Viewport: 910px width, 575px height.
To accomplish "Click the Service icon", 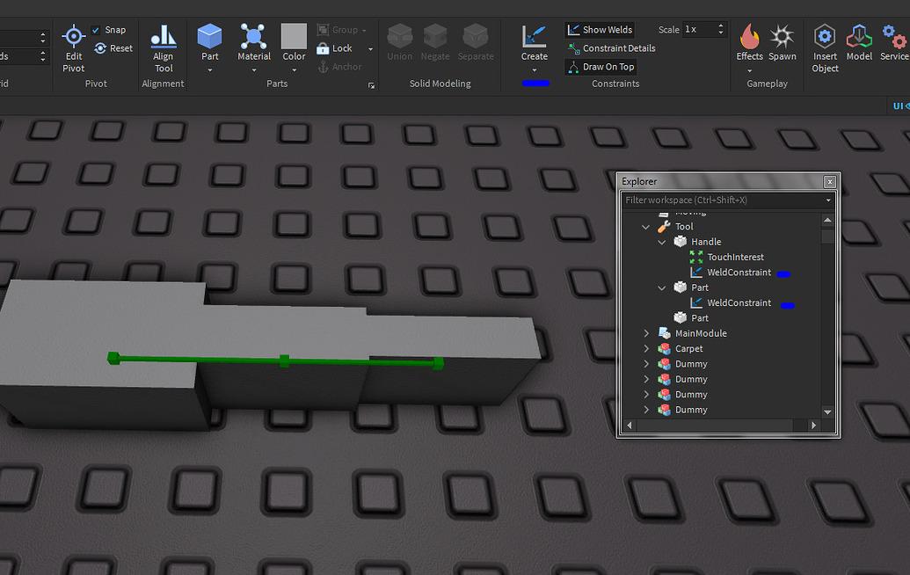I will (x=894, y=42).
